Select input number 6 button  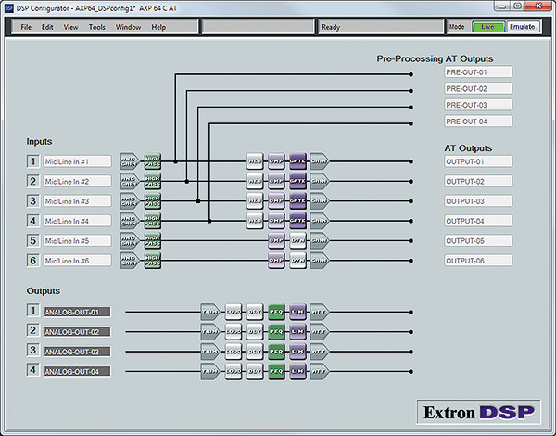tap(33, 261)
